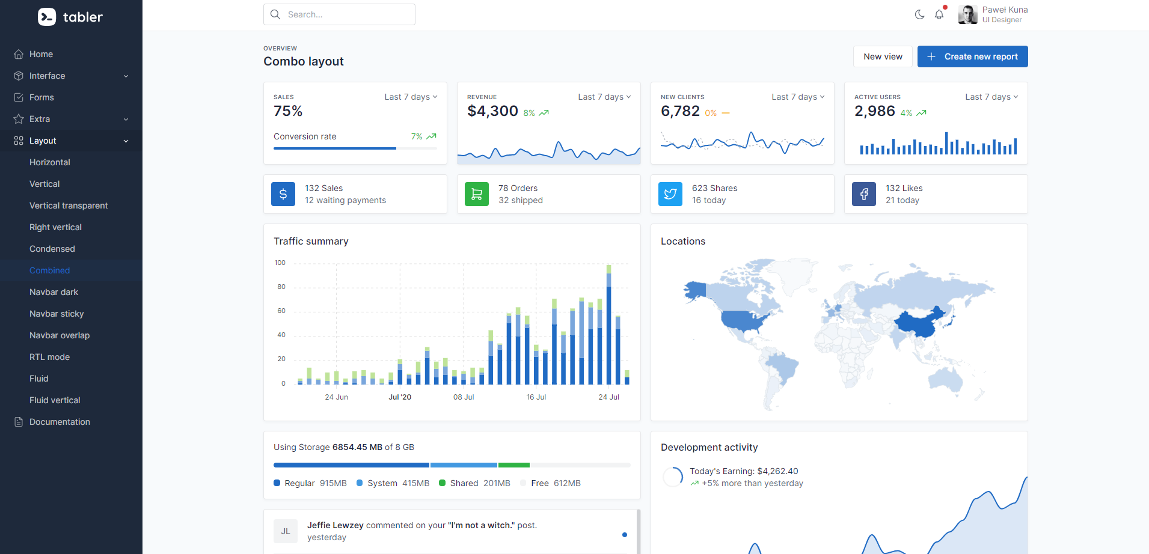Open Active Users Last 7 days dropdown
The width and height of the screenshot is (1149, 554).
coord(991,97)
